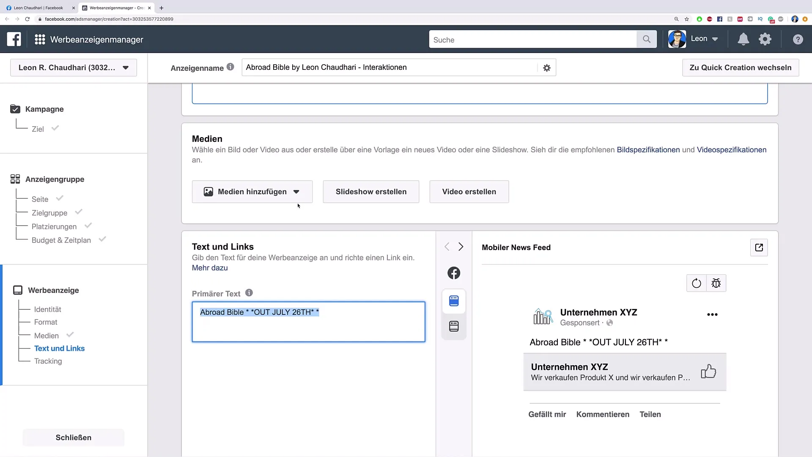
Task: Click the Schließen button at bottom left
Action: point(73,437)
